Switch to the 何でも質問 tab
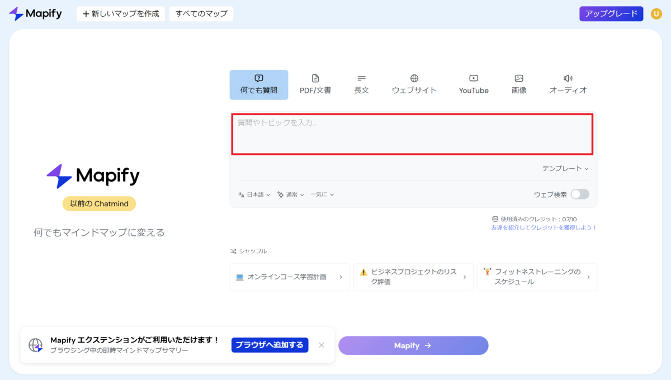This screenshot has width=671, height=380. [258, 84]
